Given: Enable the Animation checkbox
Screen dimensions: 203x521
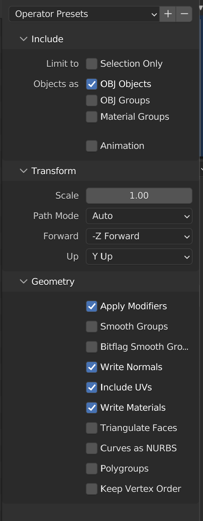Looking at the screenshot, I should coord(92,146).
